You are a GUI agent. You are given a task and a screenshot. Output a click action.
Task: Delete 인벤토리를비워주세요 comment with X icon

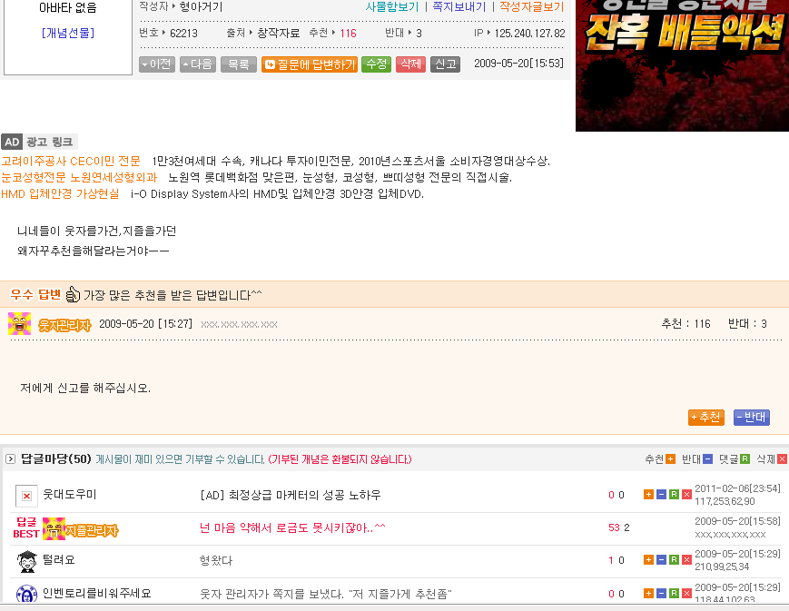(x=686, y=594)
